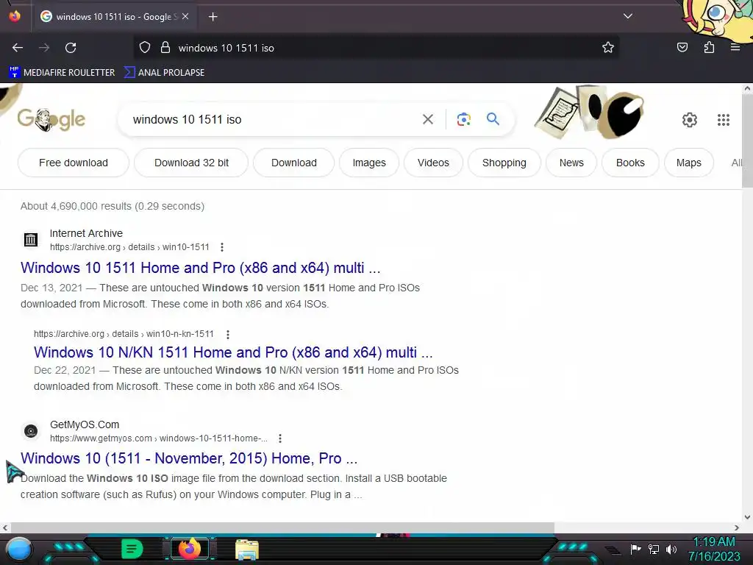The height and width of the screenshot is (565, 753).
Task: Switch to the Books results tab
Action: tap(630, 163)
